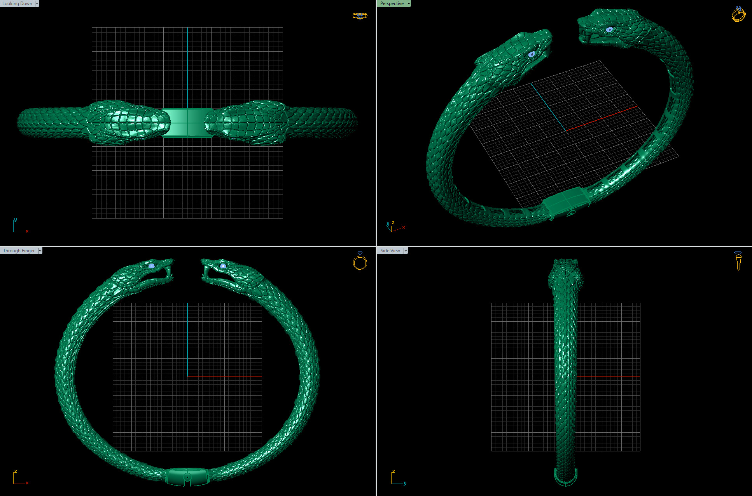Open the Looking Down viewport dropdown arrow
752x496 pixels.
point(37,3)
